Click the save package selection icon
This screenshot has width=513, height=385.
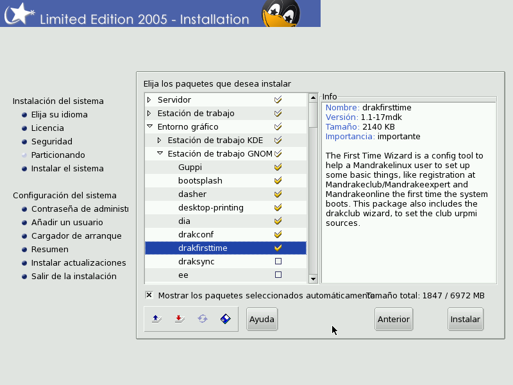[180, 319]
